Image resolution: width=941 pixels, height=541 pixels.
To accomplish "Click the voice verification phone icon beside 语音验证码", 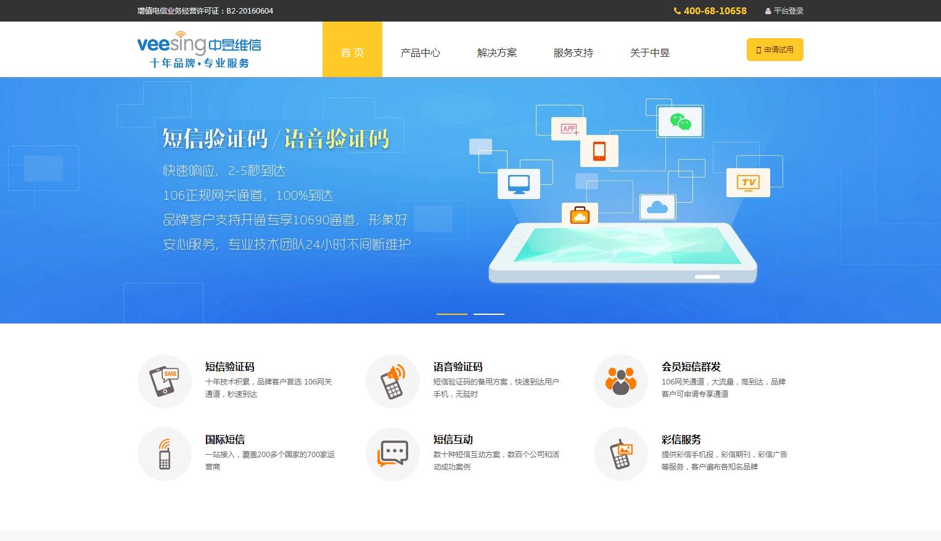I will click(x=392, y=381).
